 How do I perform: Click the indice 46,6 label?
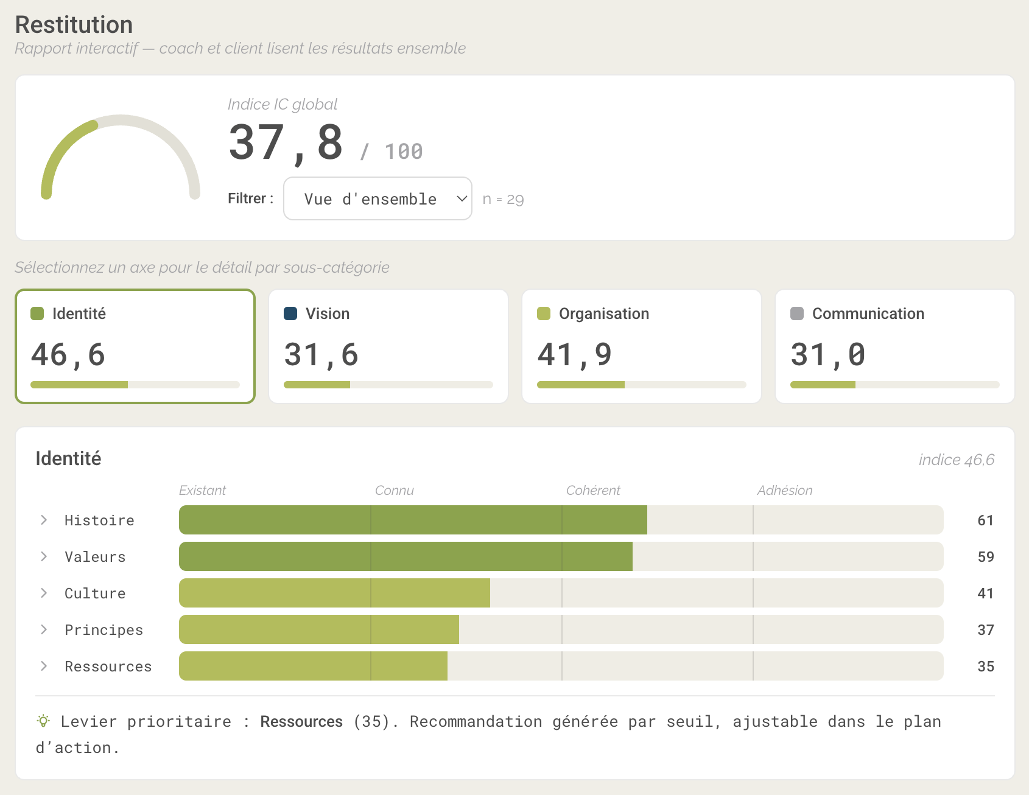(x=956, y=460)
